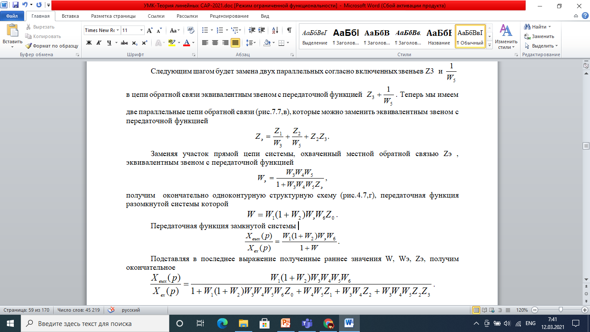Open the font name dropdown Times New Roman

117,30
